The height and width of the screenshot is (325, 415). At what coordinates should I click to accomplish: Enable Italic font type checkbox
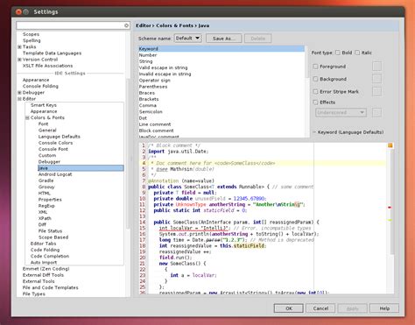click(357, 53)
